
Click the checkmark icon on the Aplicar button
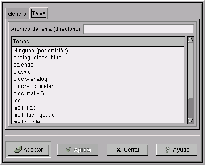68,150
